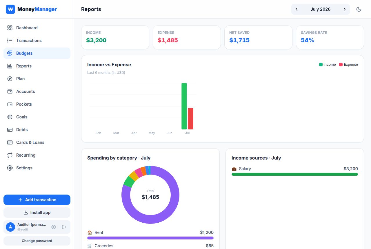Open the Accounts section
The height and width of the screenshot is (249, 371).
[37, 91]
